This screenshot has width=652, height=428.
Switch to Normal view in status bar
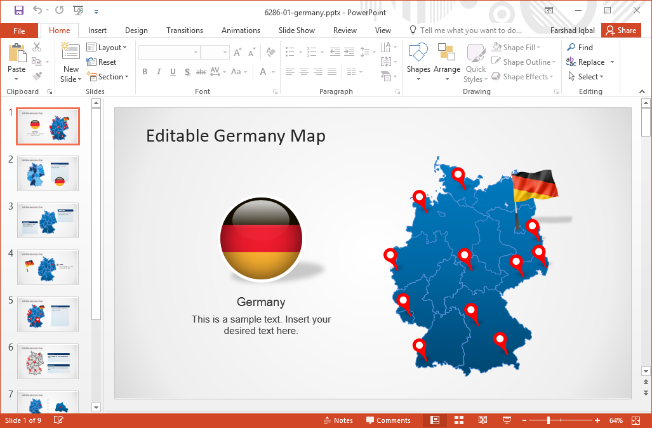(435, 420)
